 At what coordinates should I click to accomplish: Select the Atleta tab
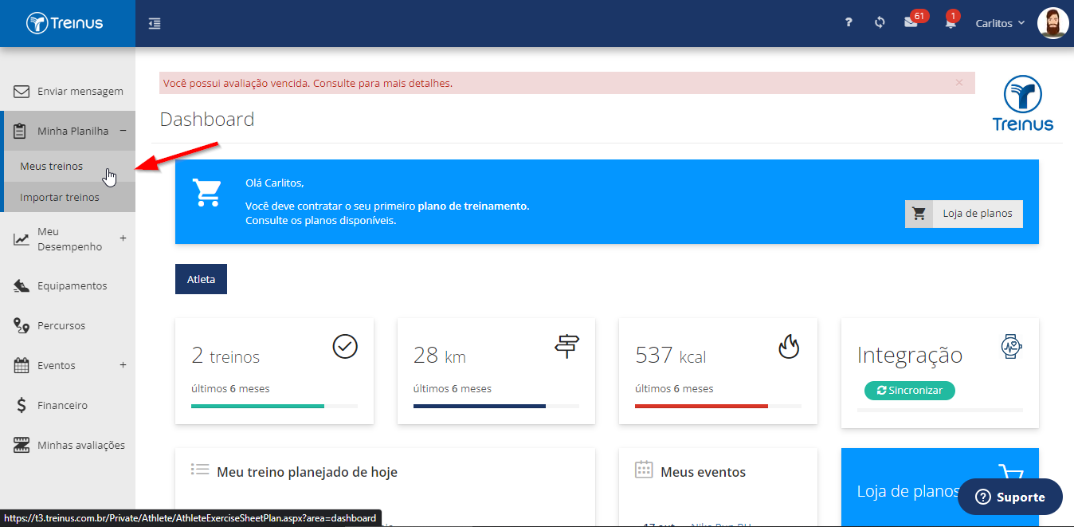pos(201,279)
